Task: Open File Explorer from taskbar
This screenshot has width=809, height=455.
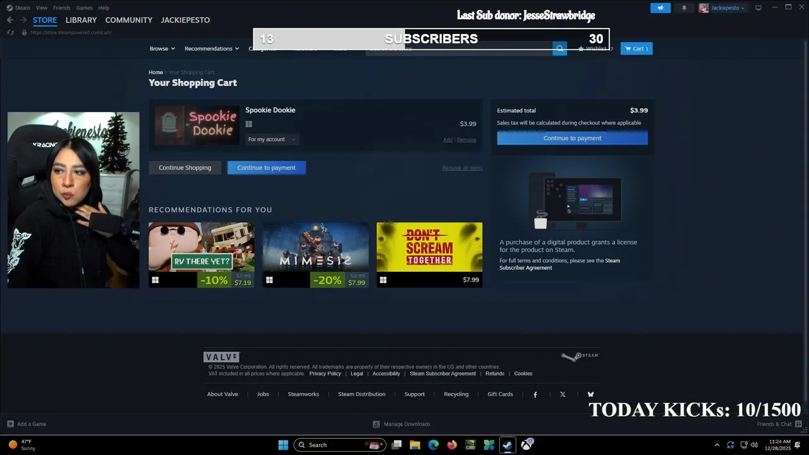Action: (x=415, y=445)
